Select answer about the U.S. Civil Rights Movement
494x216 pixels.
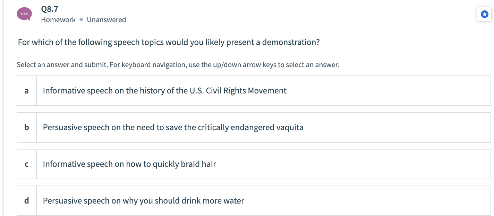[x=164, y=90]
